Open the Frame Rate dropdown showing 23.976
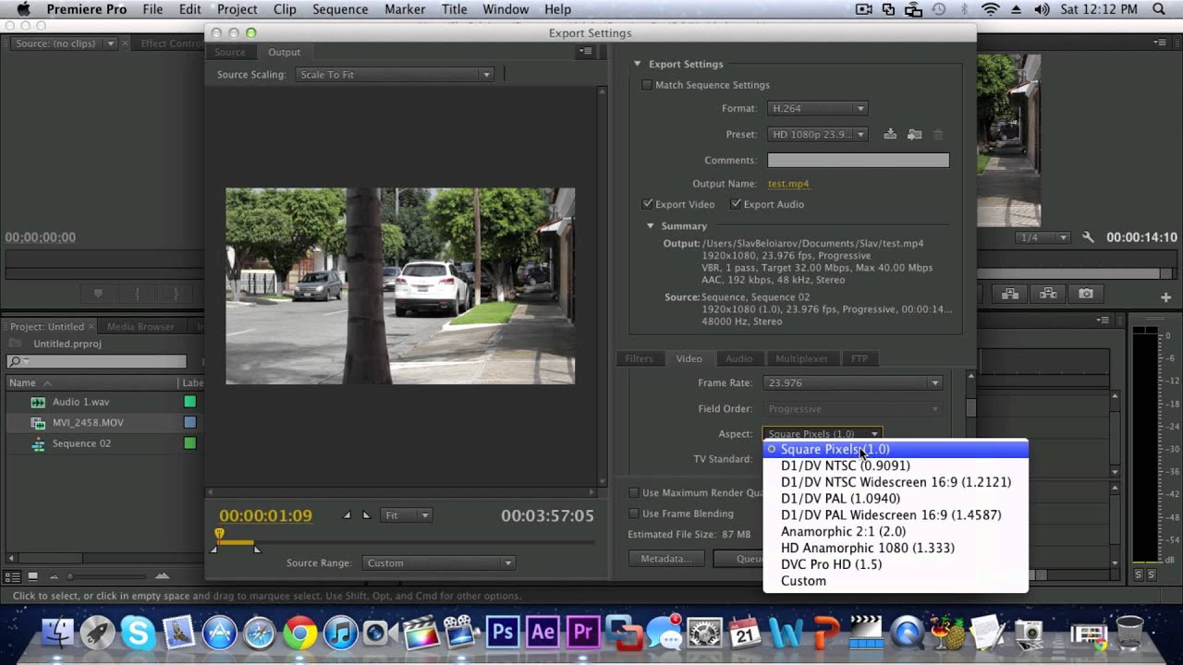This screenshot has height=665, width=1183. 853,382
